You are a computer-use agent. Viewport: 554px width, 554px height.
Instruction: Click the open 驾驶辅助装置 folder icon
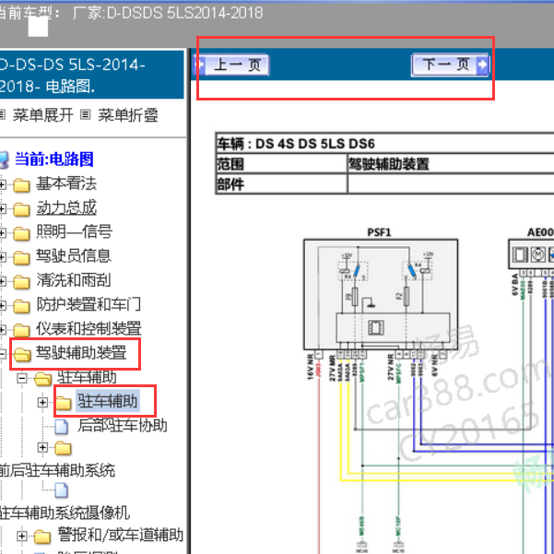click(x=22, y=354)
